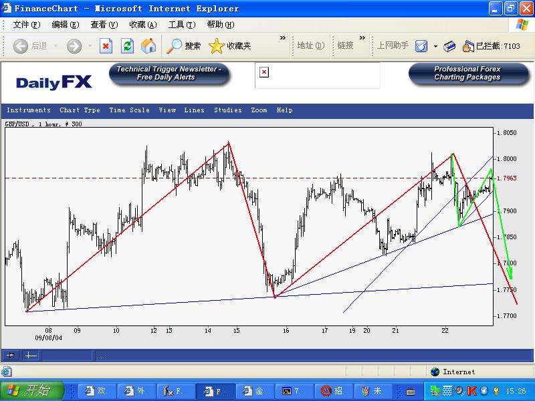Go to the browser Home page icon
Image resolution: width=535 pixels, height=401 pixels.
(x=148, y=46)
